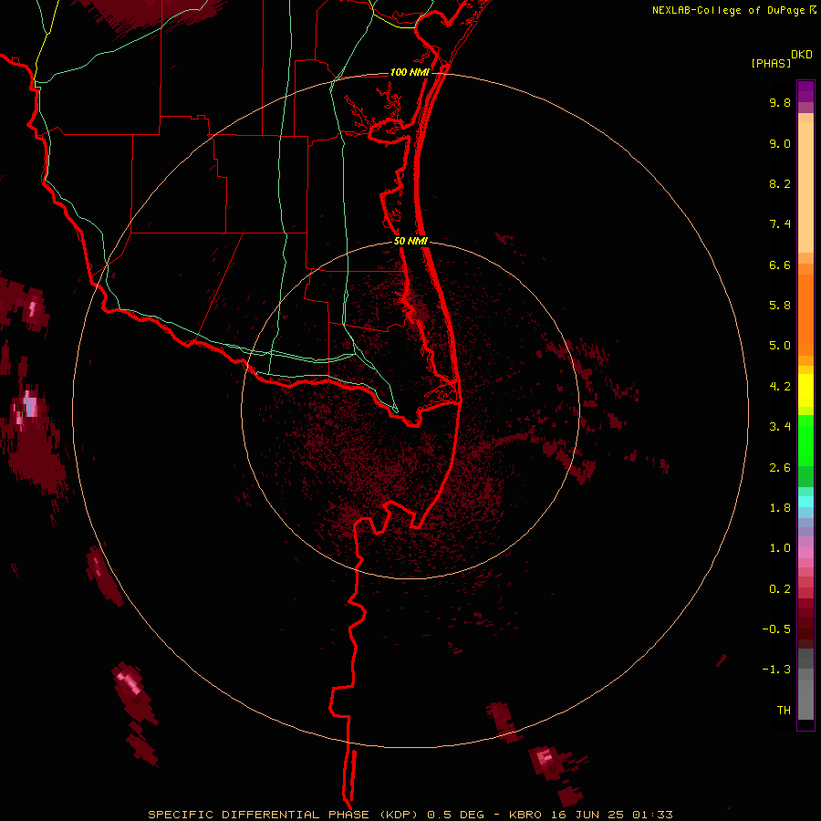Click the 9.8 scale value

[780, 102]
